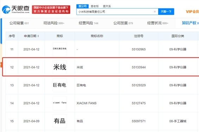This screenshot has height=132, width=199.
Task: Click the 08-手工器械 classification cell
Action: point(178,121)
